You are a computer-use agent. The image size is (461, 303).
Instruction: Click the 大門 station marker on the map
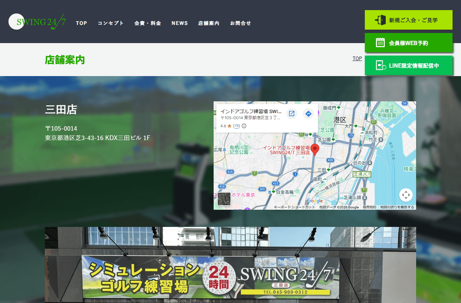coord(356,126)
